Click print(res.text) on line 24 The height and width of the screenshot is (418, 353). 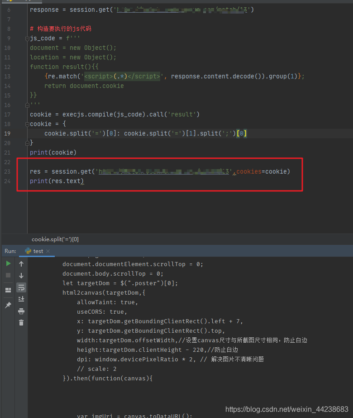(57, 181)
